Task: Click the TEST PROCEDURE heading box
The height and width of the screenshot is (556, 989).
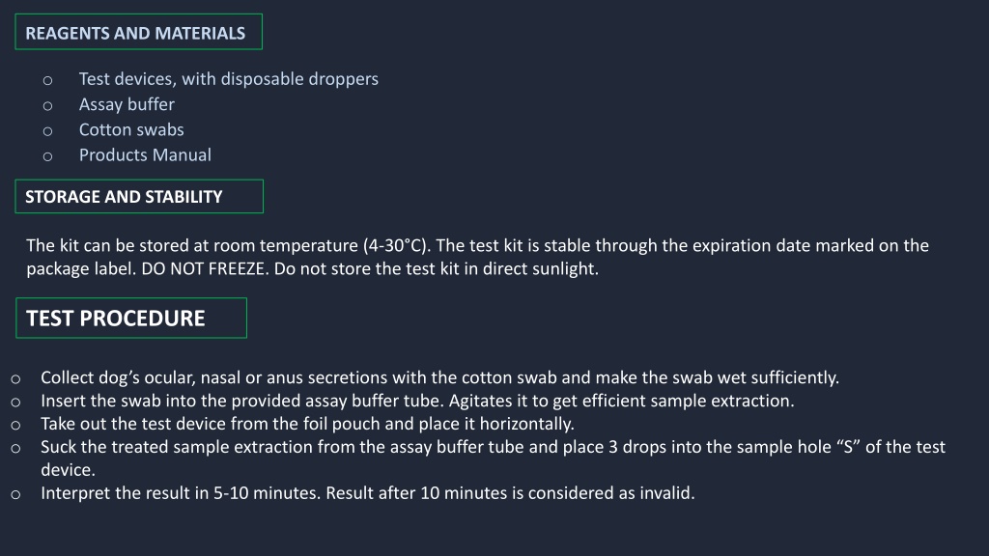Action: (x=131, y=319)
